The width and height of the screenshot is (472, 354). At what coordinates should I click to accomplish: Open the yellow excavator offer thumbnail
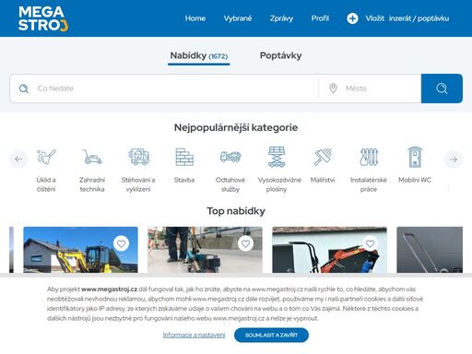tap(80, 250)
